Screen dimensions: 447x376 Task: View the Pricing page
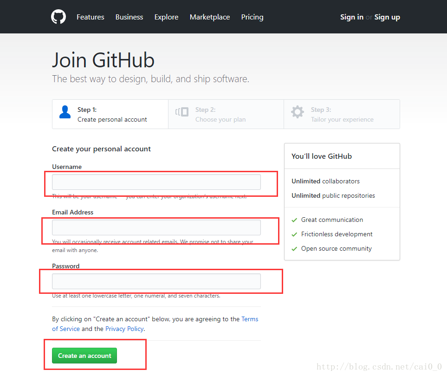pyautogui.click(x=252, y=17)
